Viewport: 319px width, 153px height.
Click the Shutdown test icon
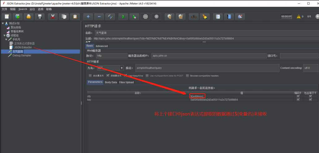click(x=156, y=17)
